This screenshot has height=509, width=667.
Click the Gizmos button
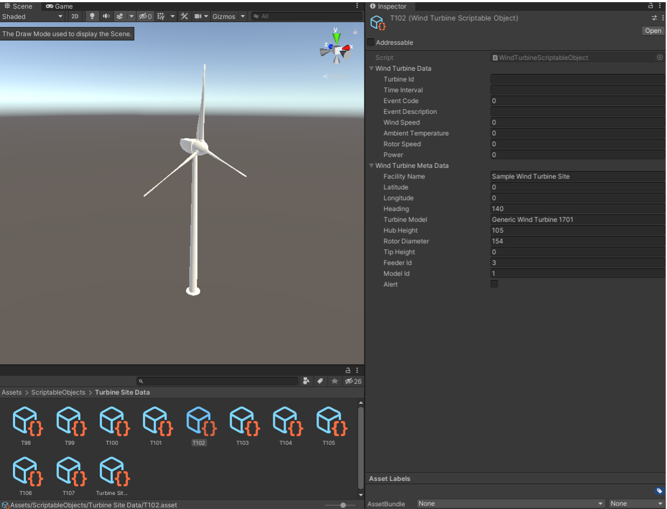pos(224,16)
